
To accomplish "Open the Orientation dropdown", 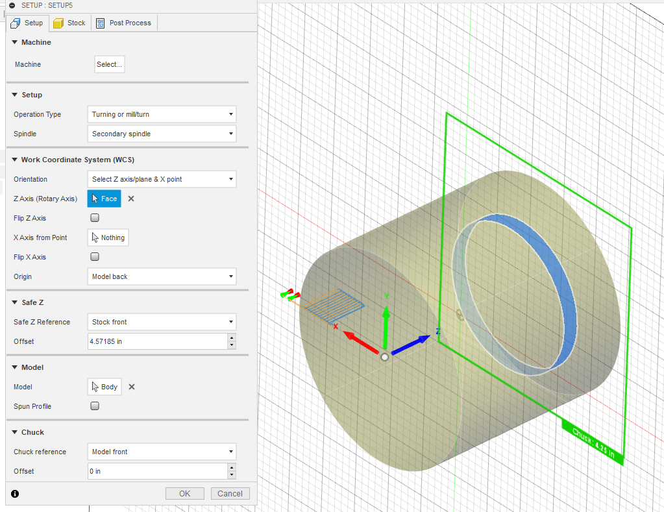I will (162, 179).
